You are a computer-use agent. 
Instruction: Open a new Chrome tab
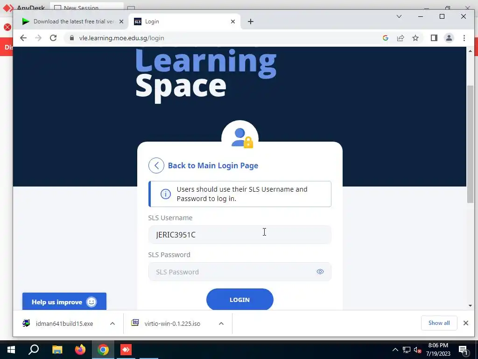click(x=251, y=22)
